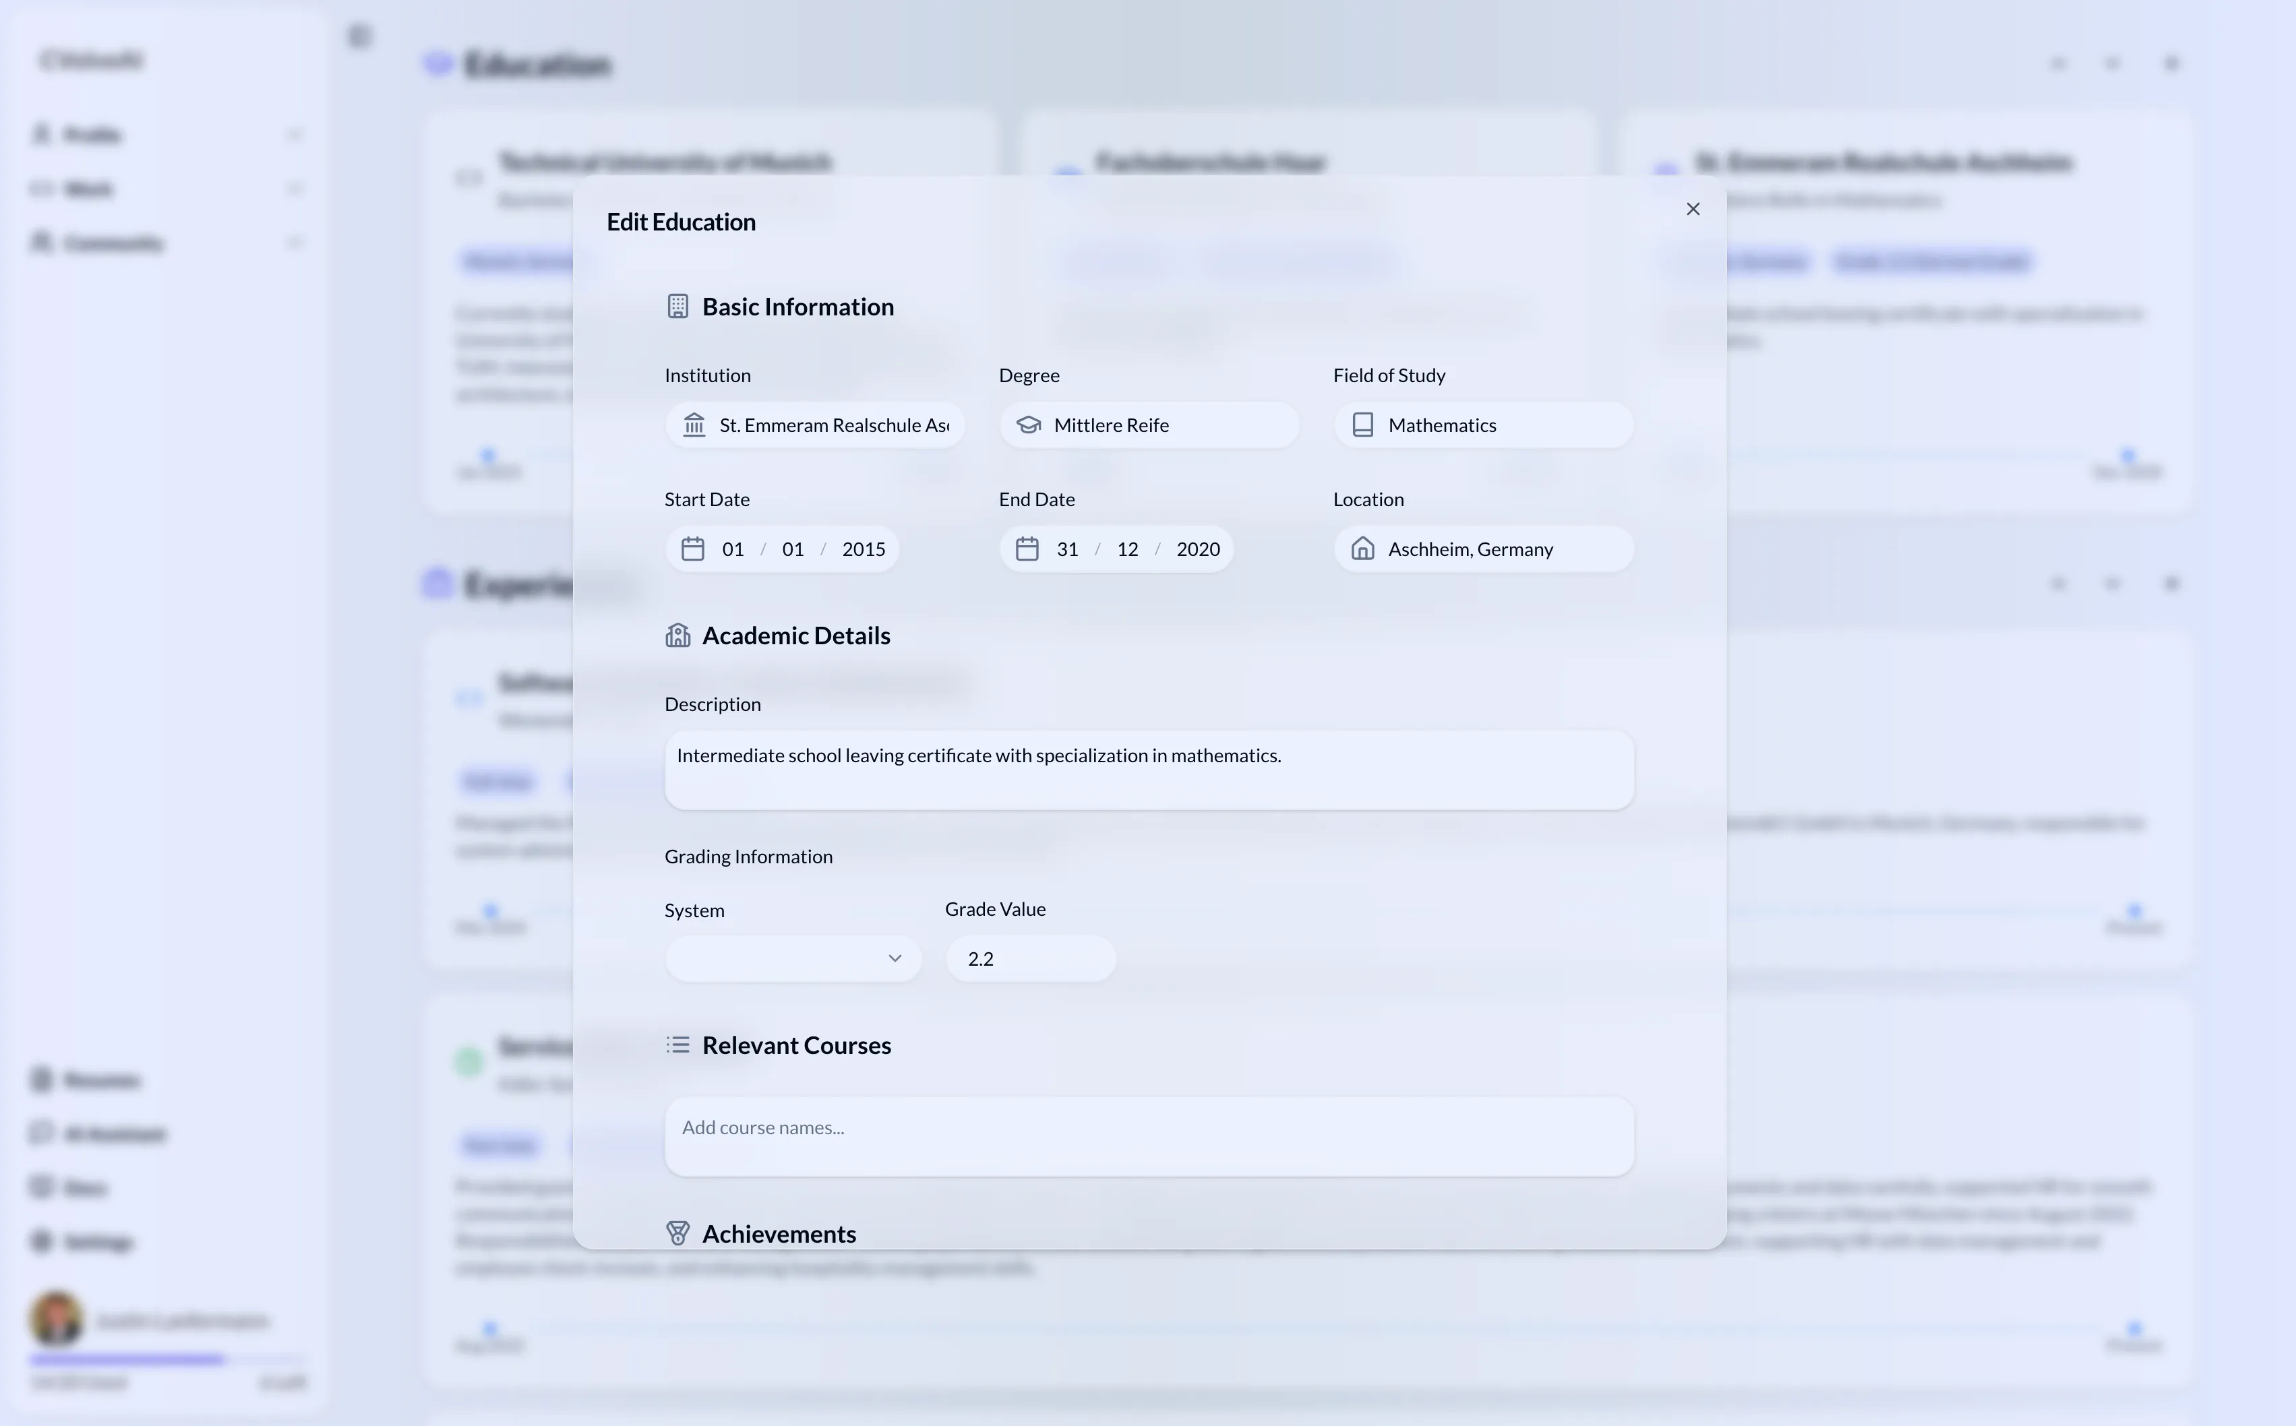
Task: Click the Institution name field
Action: 834,425
